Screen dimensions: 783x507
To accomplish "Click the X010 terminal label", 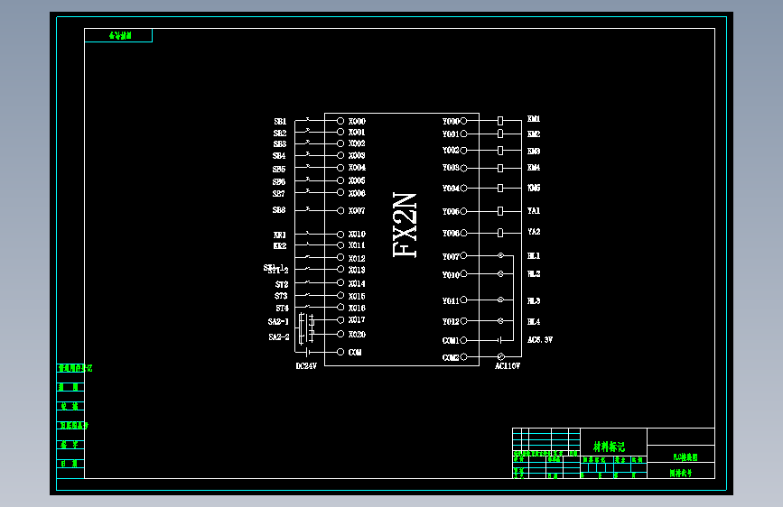I will (x=357, y=234).
